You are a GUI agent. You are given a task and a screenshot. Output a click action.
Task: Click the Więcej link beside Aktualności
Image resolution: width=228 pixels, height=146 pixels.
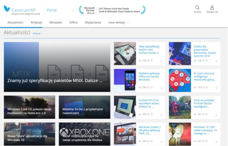(37, 33)
